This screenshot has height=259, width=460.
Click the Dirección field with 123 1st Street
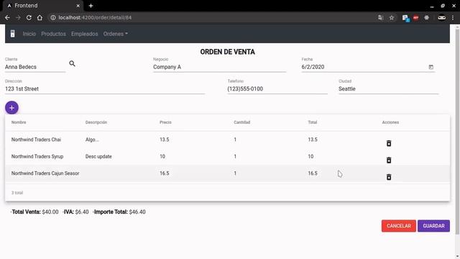pyautogui.click(x=105, y=88)
